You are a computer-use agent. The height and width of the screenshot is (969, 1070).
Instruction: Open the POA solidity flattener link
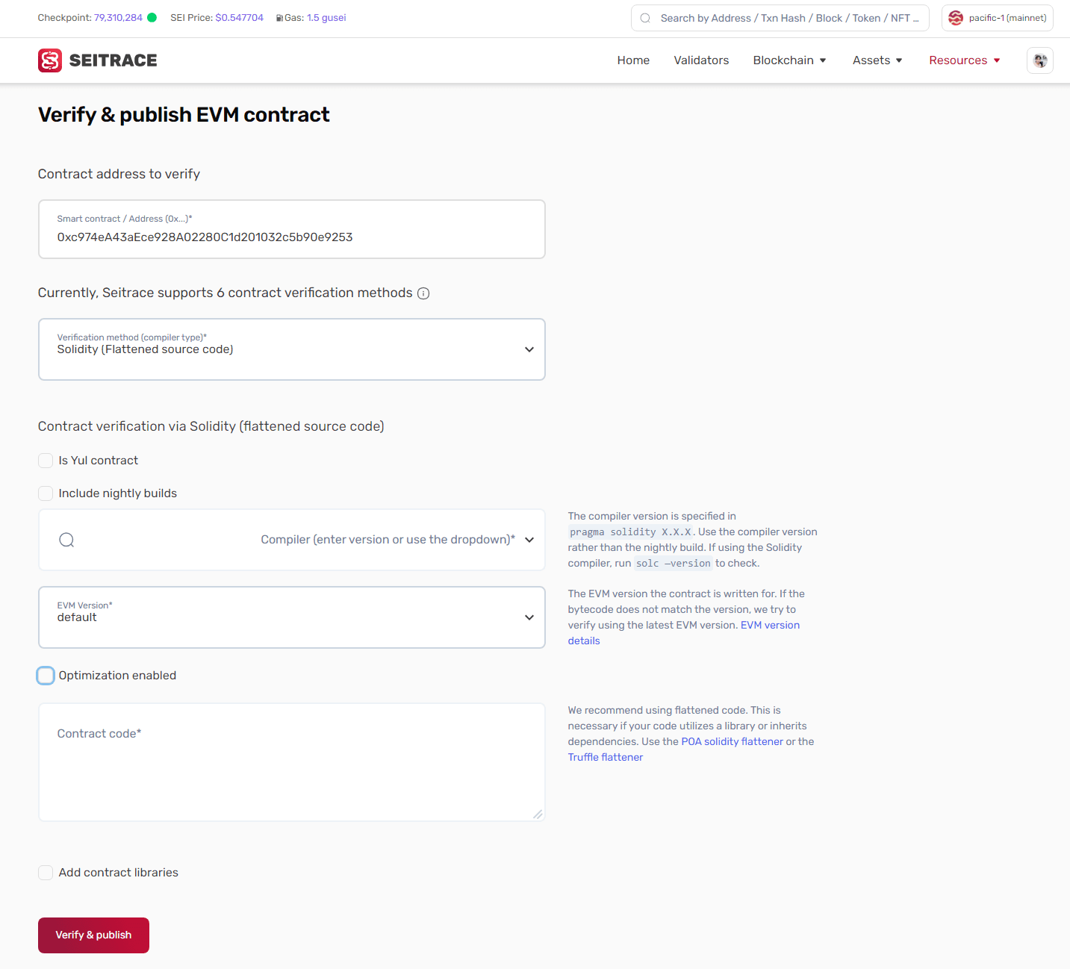pos(732,741)
